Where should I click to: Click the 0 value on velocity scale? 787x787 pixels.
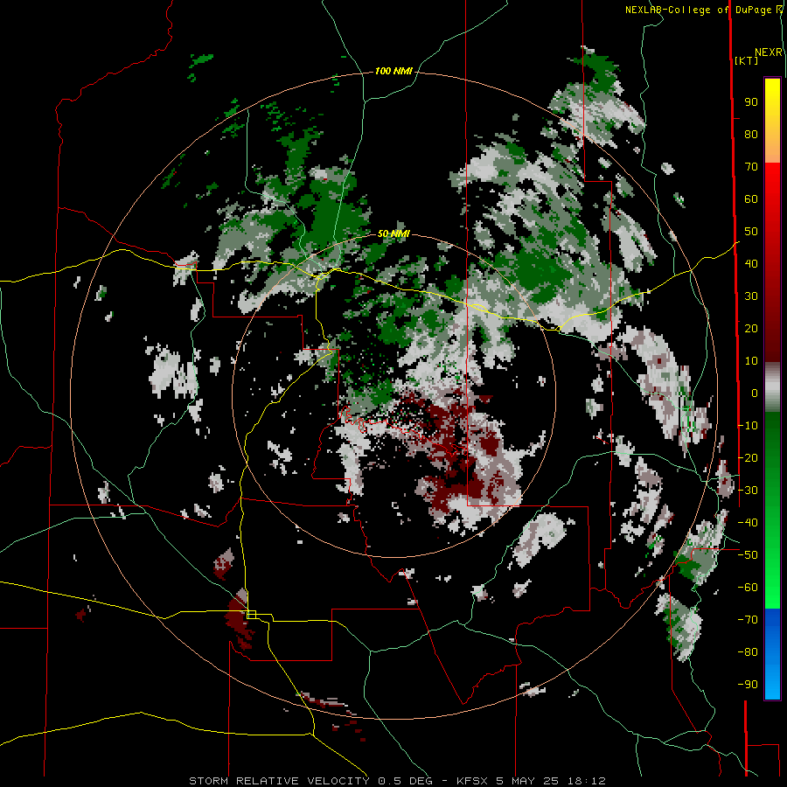point(755,393)
